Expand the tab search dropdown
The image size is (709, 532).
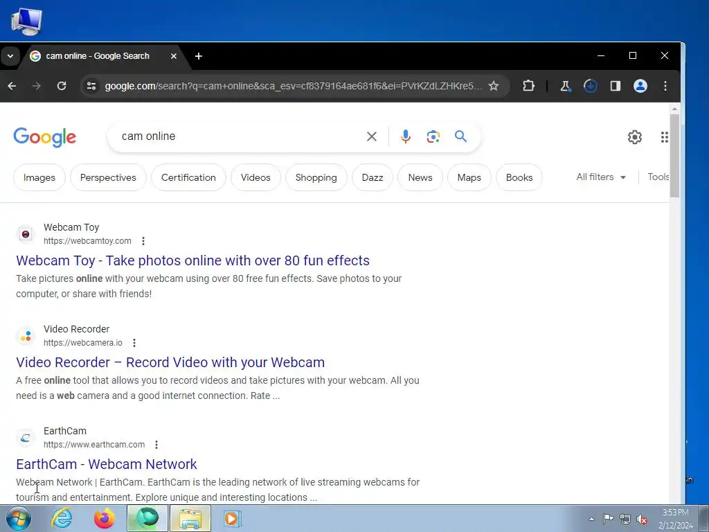(10, 56)
